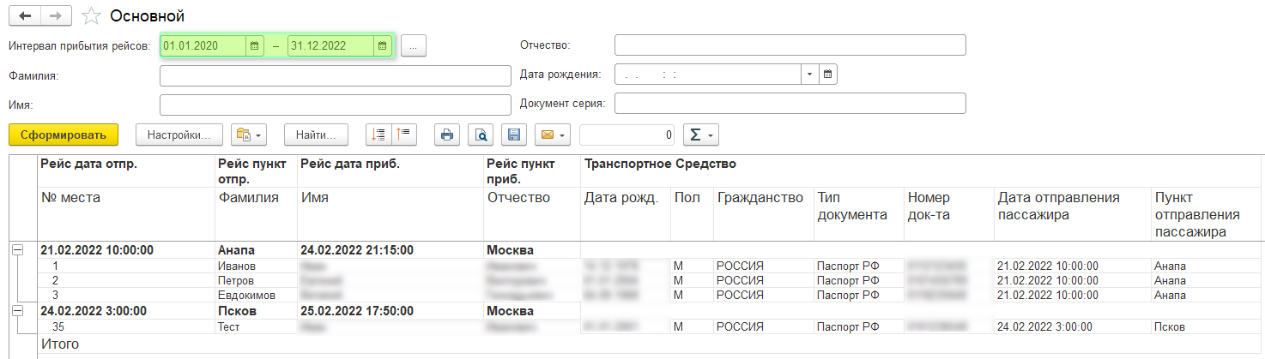Open the Настройки... dialog
Viewport: 1265px width, 359px height.
click(x=179, y=135)
